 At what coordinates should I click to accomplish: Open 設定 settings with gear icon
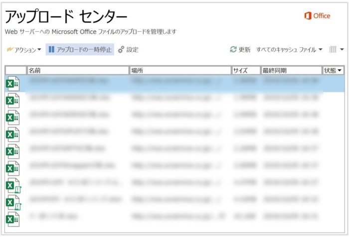(x=128, y=50)
